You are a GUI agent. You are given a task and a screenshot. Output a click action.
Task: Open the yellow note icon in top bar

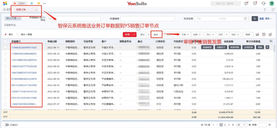pyautogui.click(x=39, y=3)
